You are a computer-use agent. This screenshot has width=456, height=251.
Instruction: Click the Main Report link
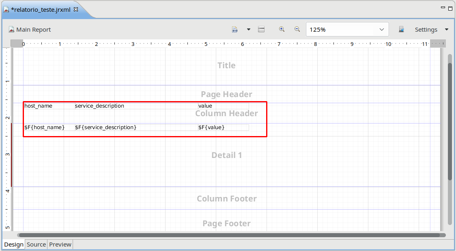30,30
